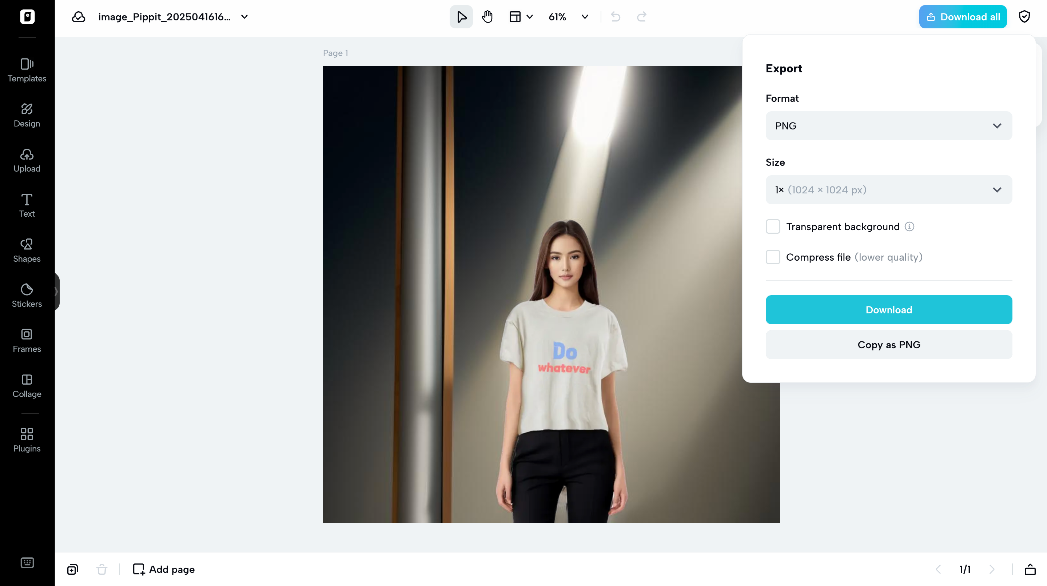
Task: Click Download all
Action: pos(963,17)
